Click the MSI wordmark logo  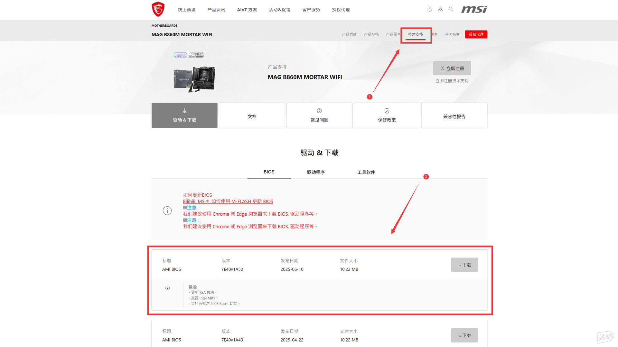point(474,9)
